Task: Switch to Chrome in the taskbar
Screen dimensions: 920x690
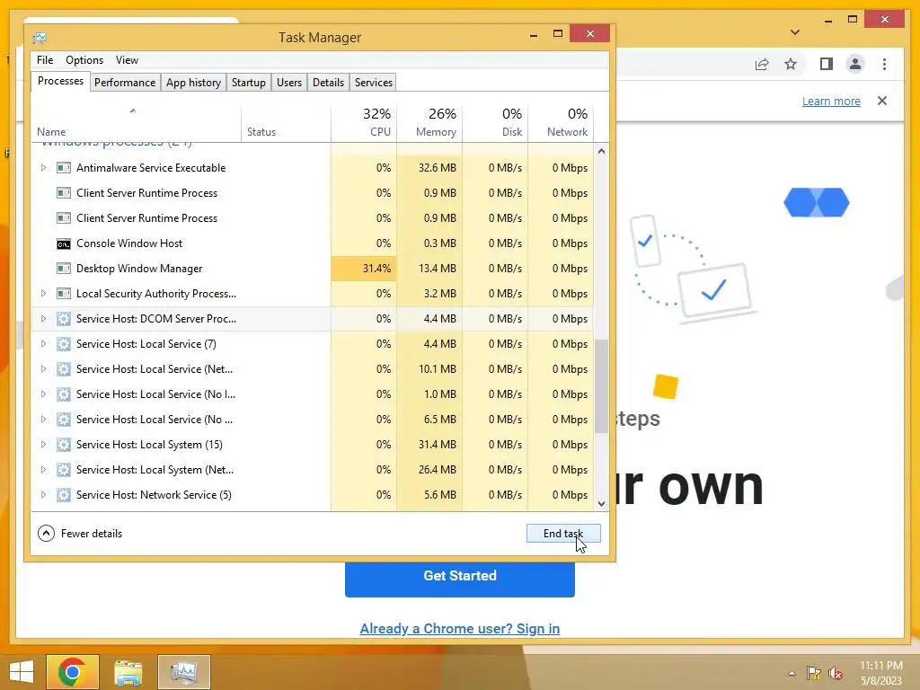Action: point(73,672)
